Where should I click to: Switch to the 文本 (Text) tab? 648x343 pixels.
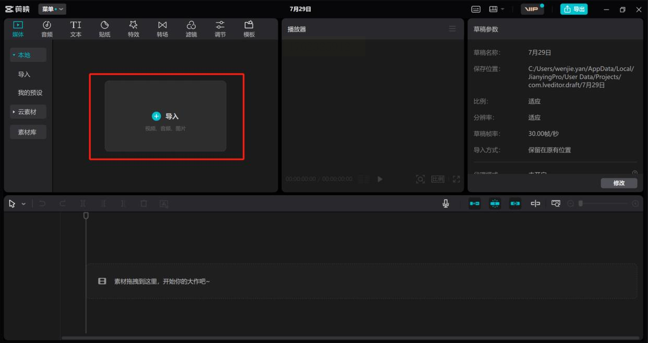(76, 29)
